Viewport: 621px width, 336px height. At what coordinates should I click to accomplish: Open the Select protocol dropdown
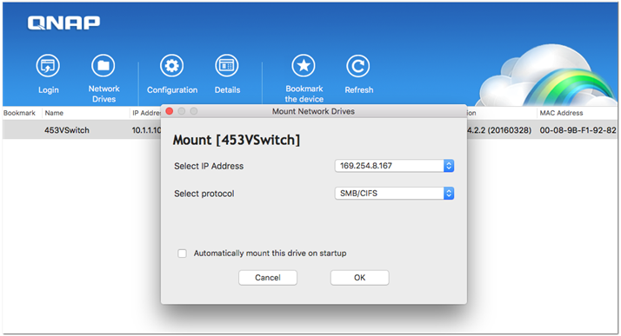394,194
